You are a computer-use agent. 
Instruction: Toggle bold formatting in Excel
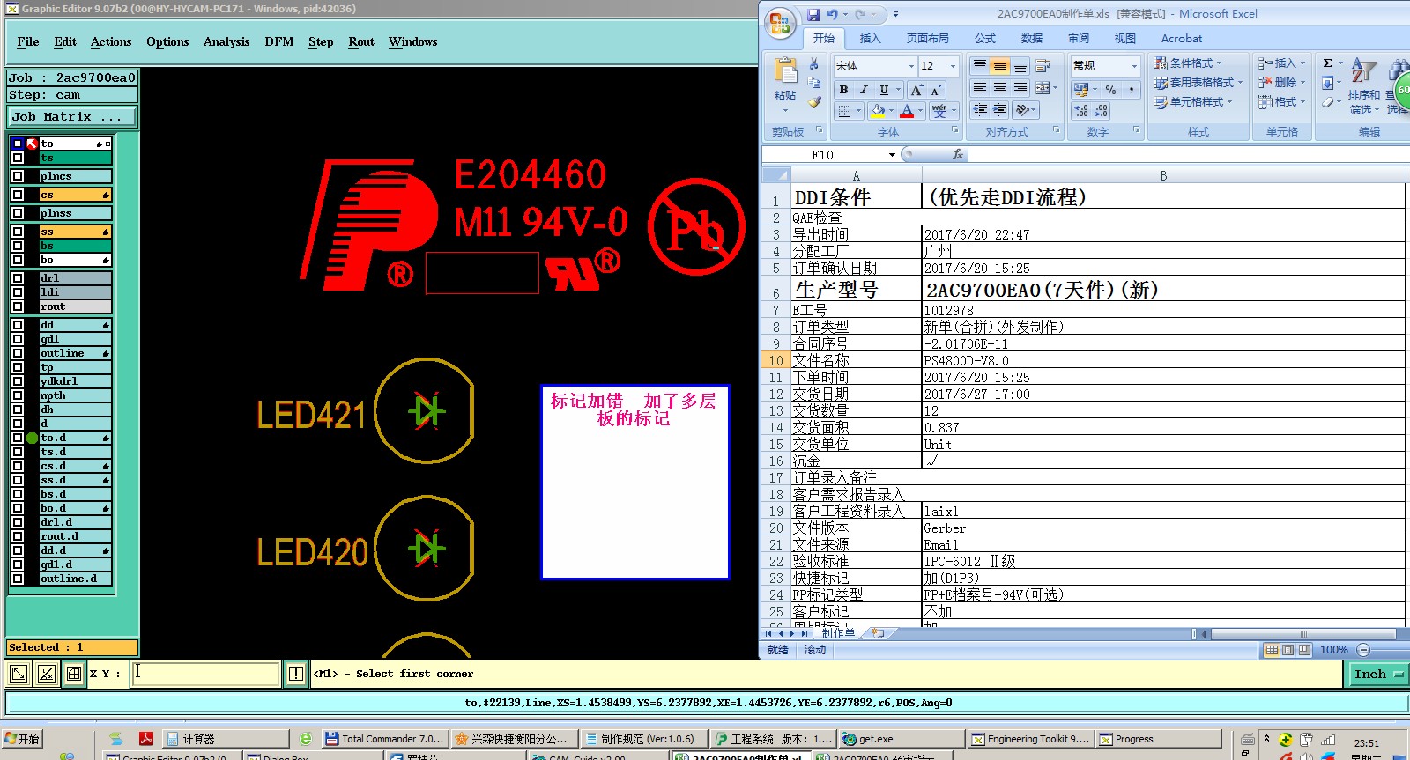(843, 90)
